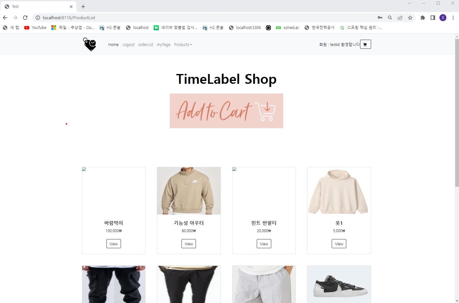Expand the Products dropdown menu
The width and height of the screenshot is (459, 303).
[183, 45]
